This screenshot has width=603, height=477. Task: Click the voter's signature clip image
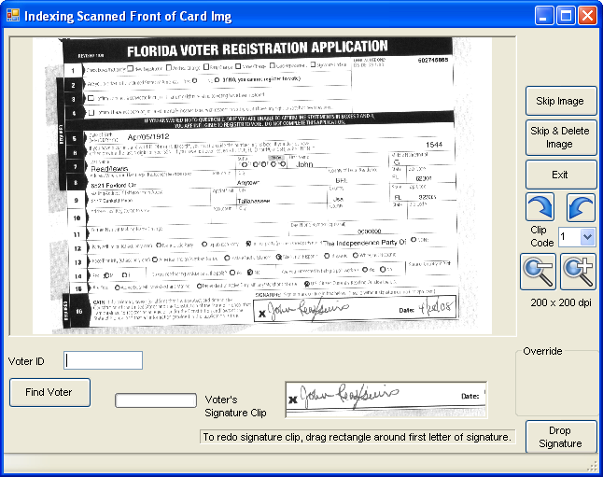point(386,400)
